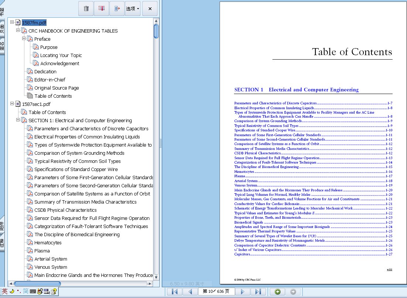Toggle IME English mode 英 icon
The height and width of the screenshot is (298, 407).
[x=5, y=291]
